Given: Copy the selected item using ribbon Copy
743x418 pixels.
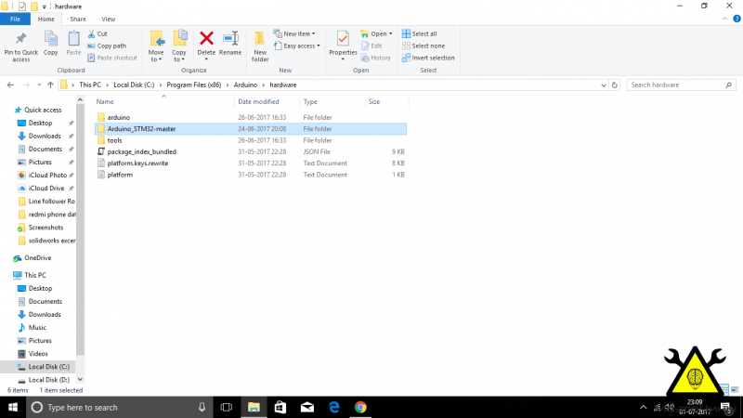Looking at the screenshot, I should (x=50, y=43).
